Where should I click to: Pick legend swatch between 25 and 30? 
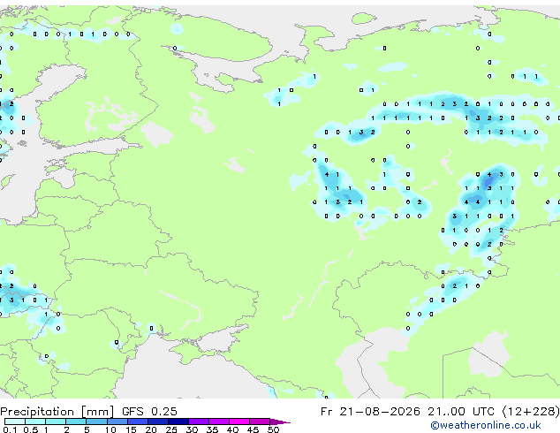[178, 422]
